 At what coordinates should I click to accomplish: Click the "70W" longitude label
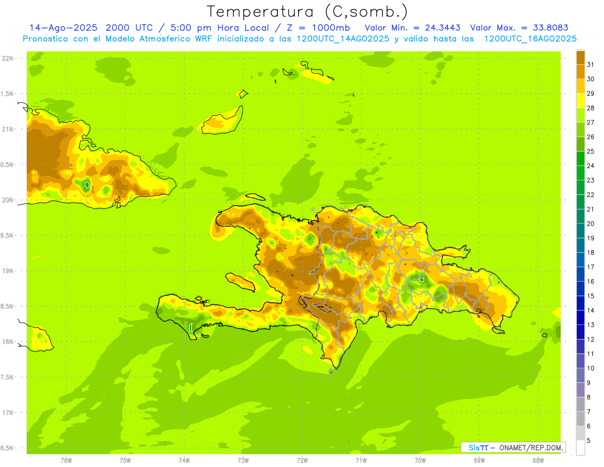point(420,460)
